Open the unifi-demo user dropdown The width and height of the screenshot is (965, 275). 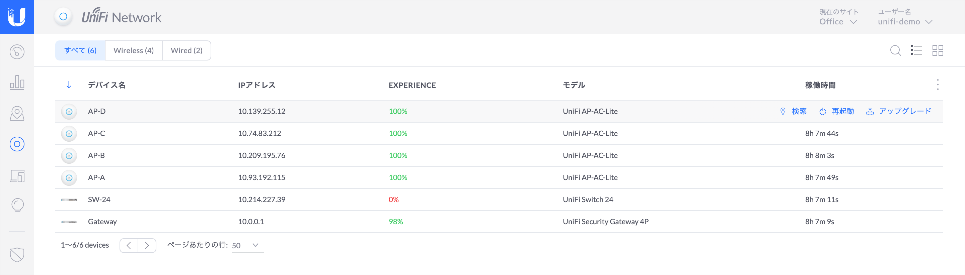(905, 22)
